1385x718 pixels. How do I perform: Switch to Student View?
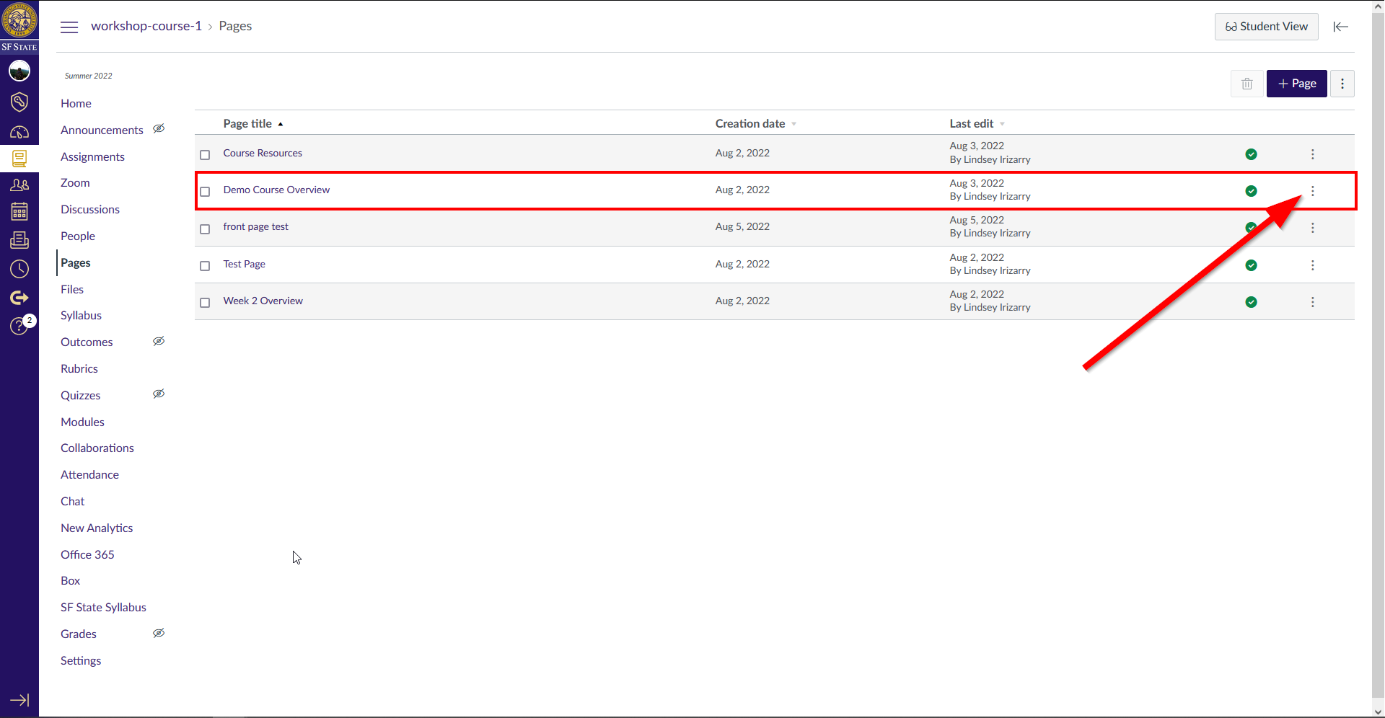coord(1267,27)
